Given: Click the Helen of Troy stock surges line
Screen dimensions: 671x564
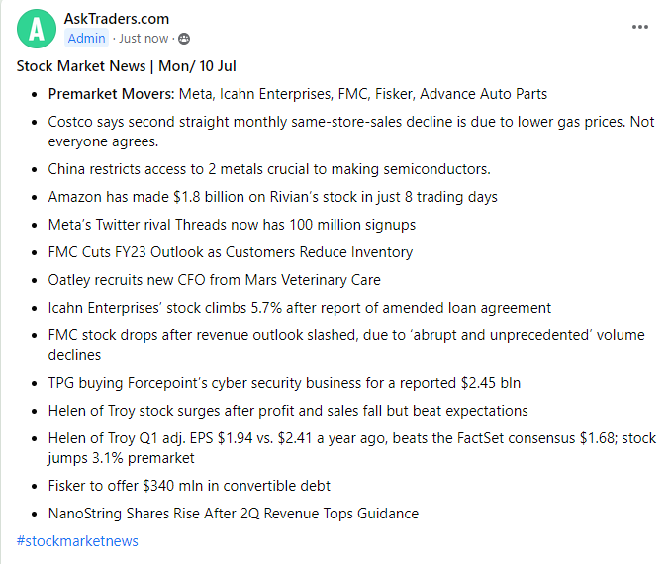Looking at the screenshot, I should point(287,411).
